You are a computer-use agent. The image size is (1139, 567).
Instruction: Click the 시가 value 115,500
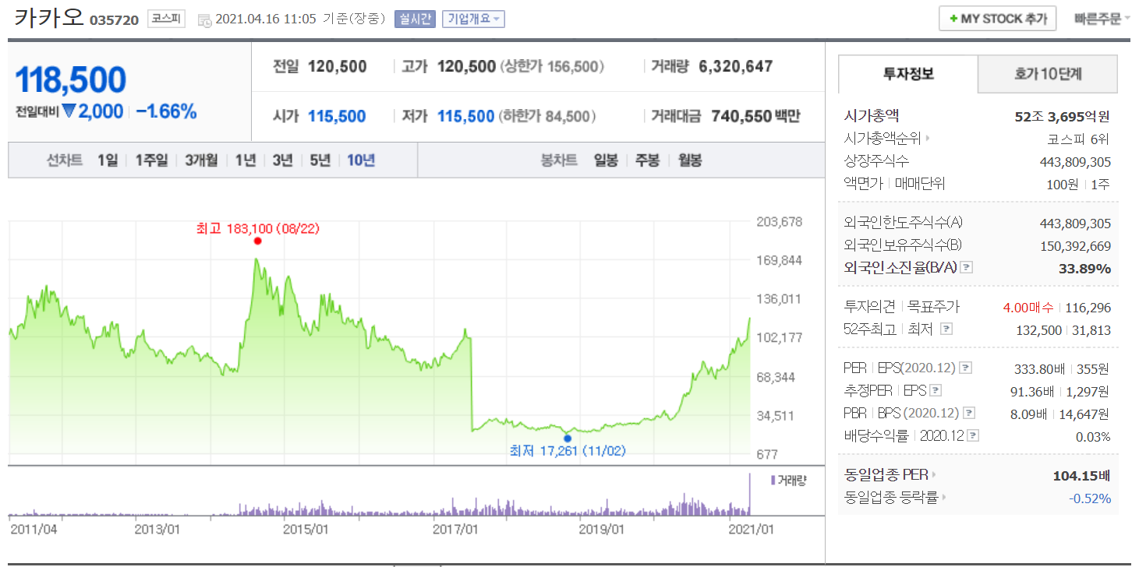337,117
